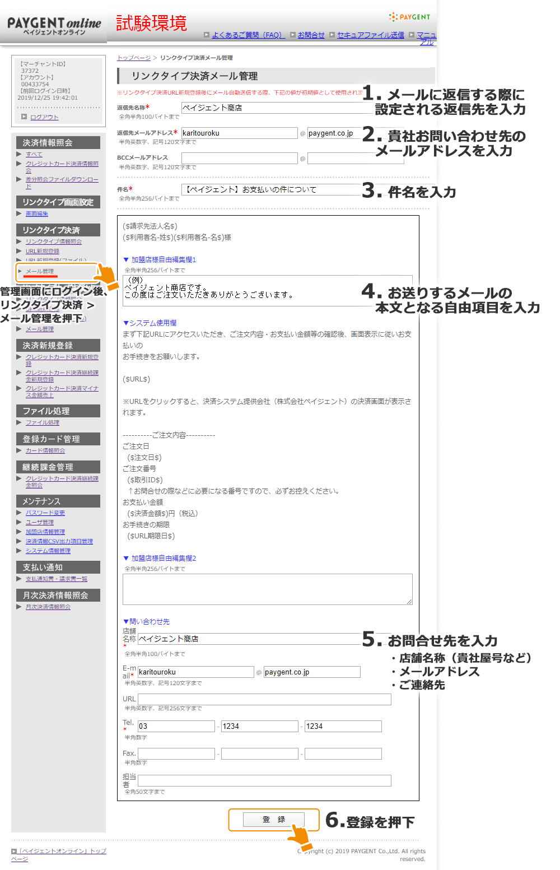Open カード情報照会 under 登録カード管理
Screen dimensions: 560x870
(x=45, y=450)
